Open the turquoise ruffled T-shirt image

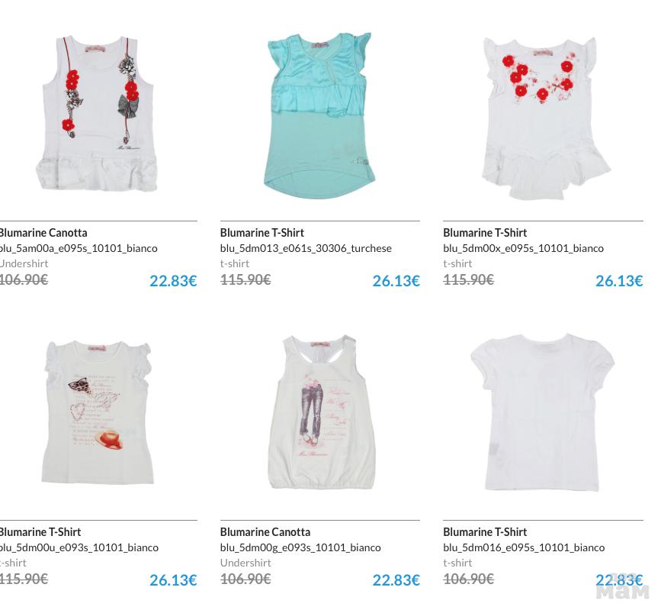click(319, 115)
